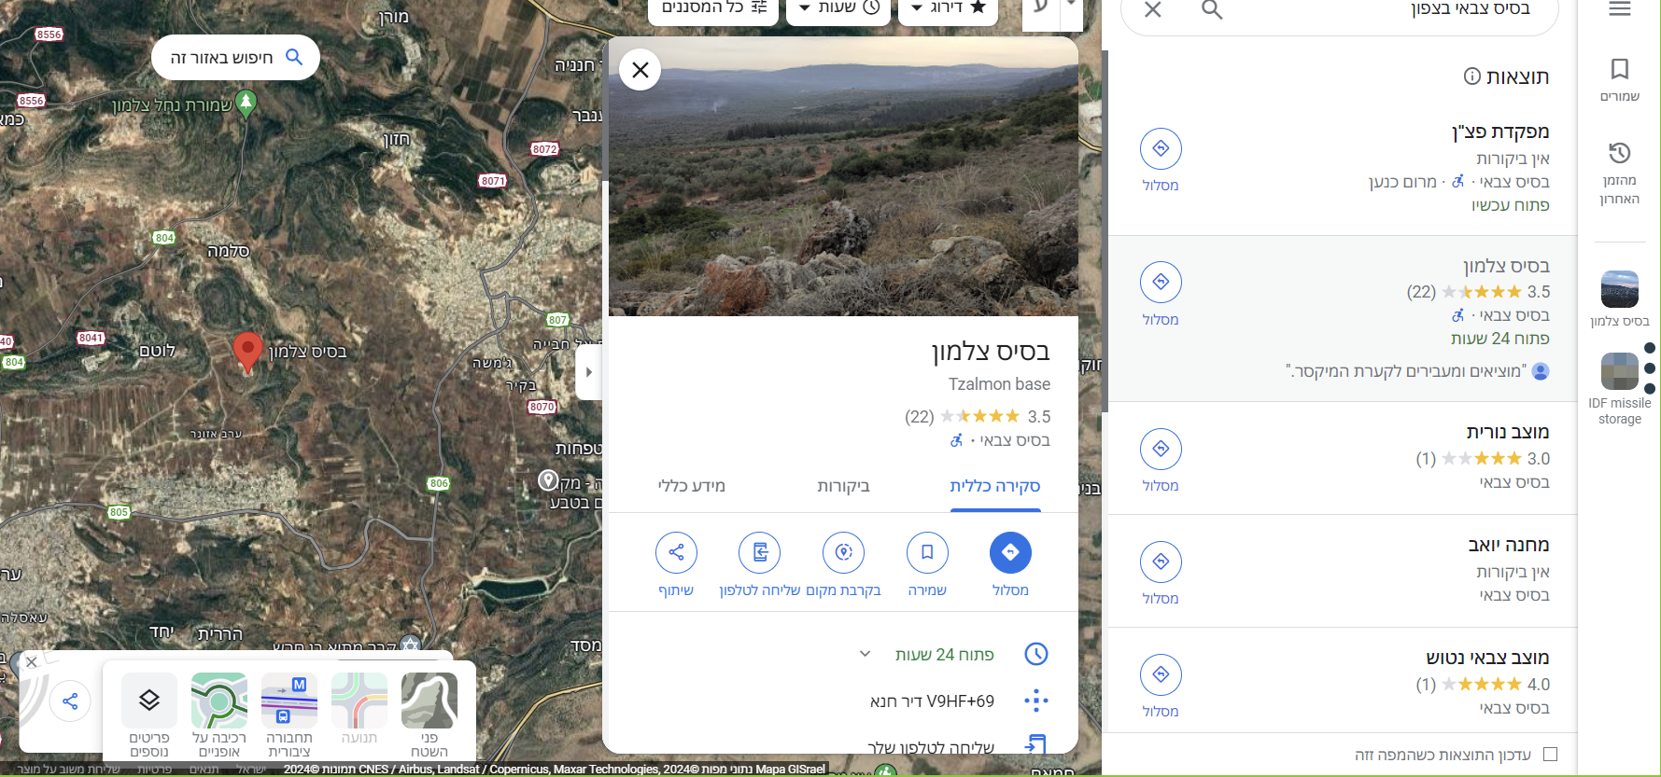Image resolution: width=1661 pixels, height=777 pixels.
Task: Click the info icon beside תוצאות heading
Action: [1472, 76]
